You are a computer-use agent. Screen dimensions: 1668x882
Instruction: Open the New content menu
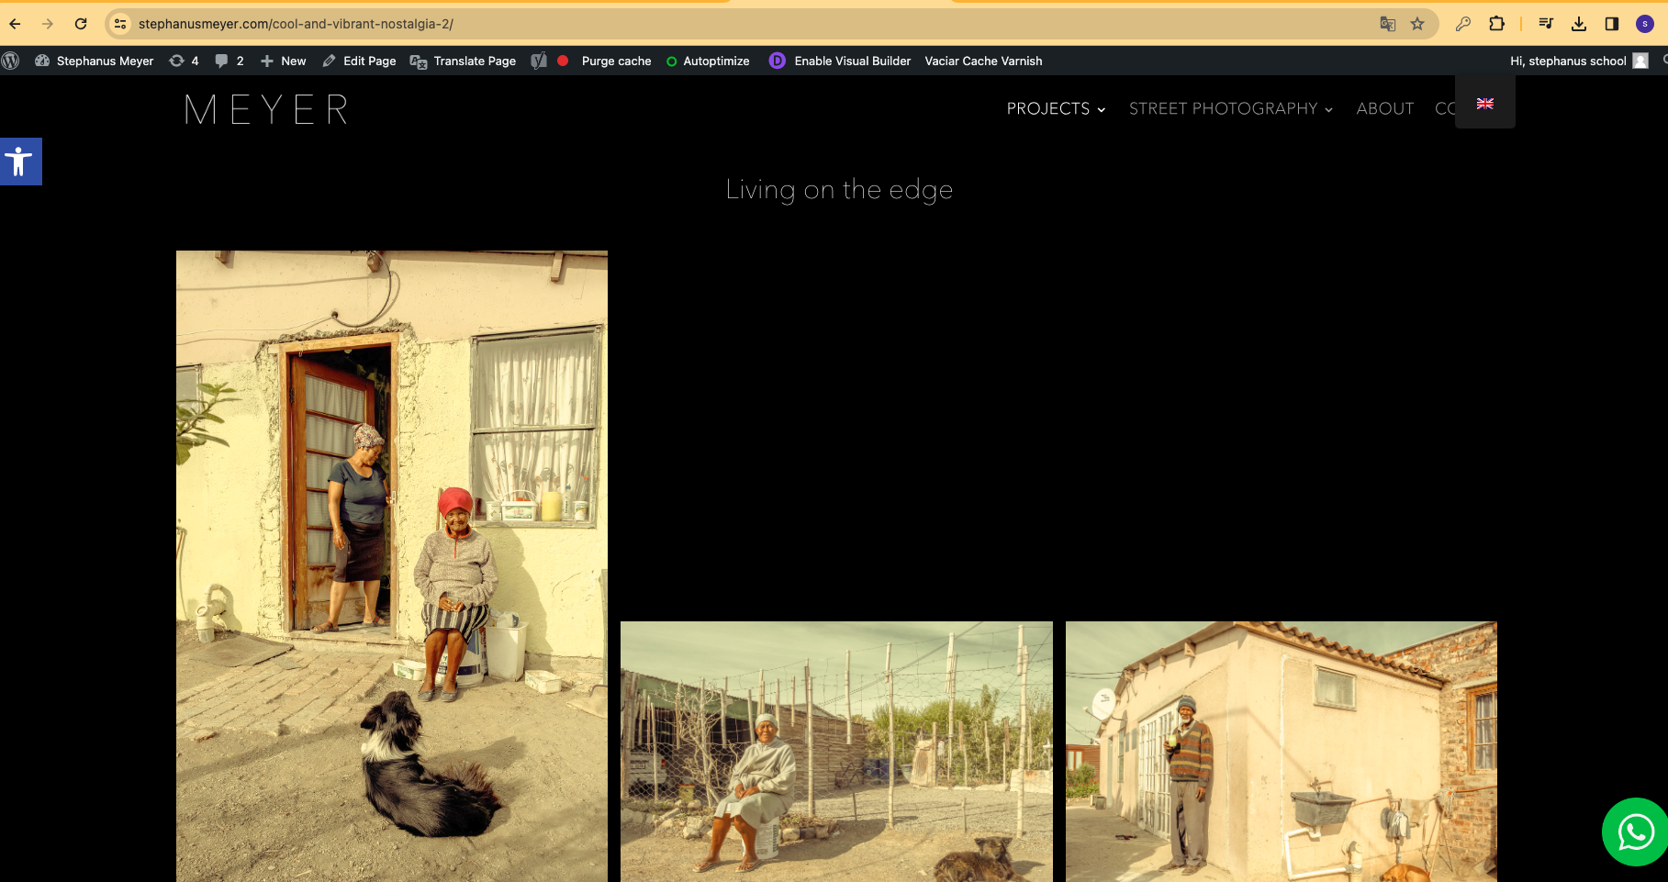283,61
